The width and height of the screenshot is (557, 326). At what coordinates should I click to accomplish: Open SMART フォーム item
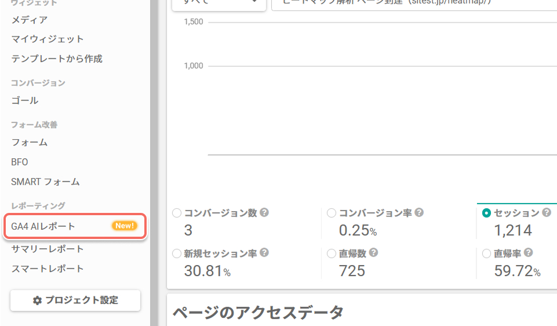(x=45, y=182)
